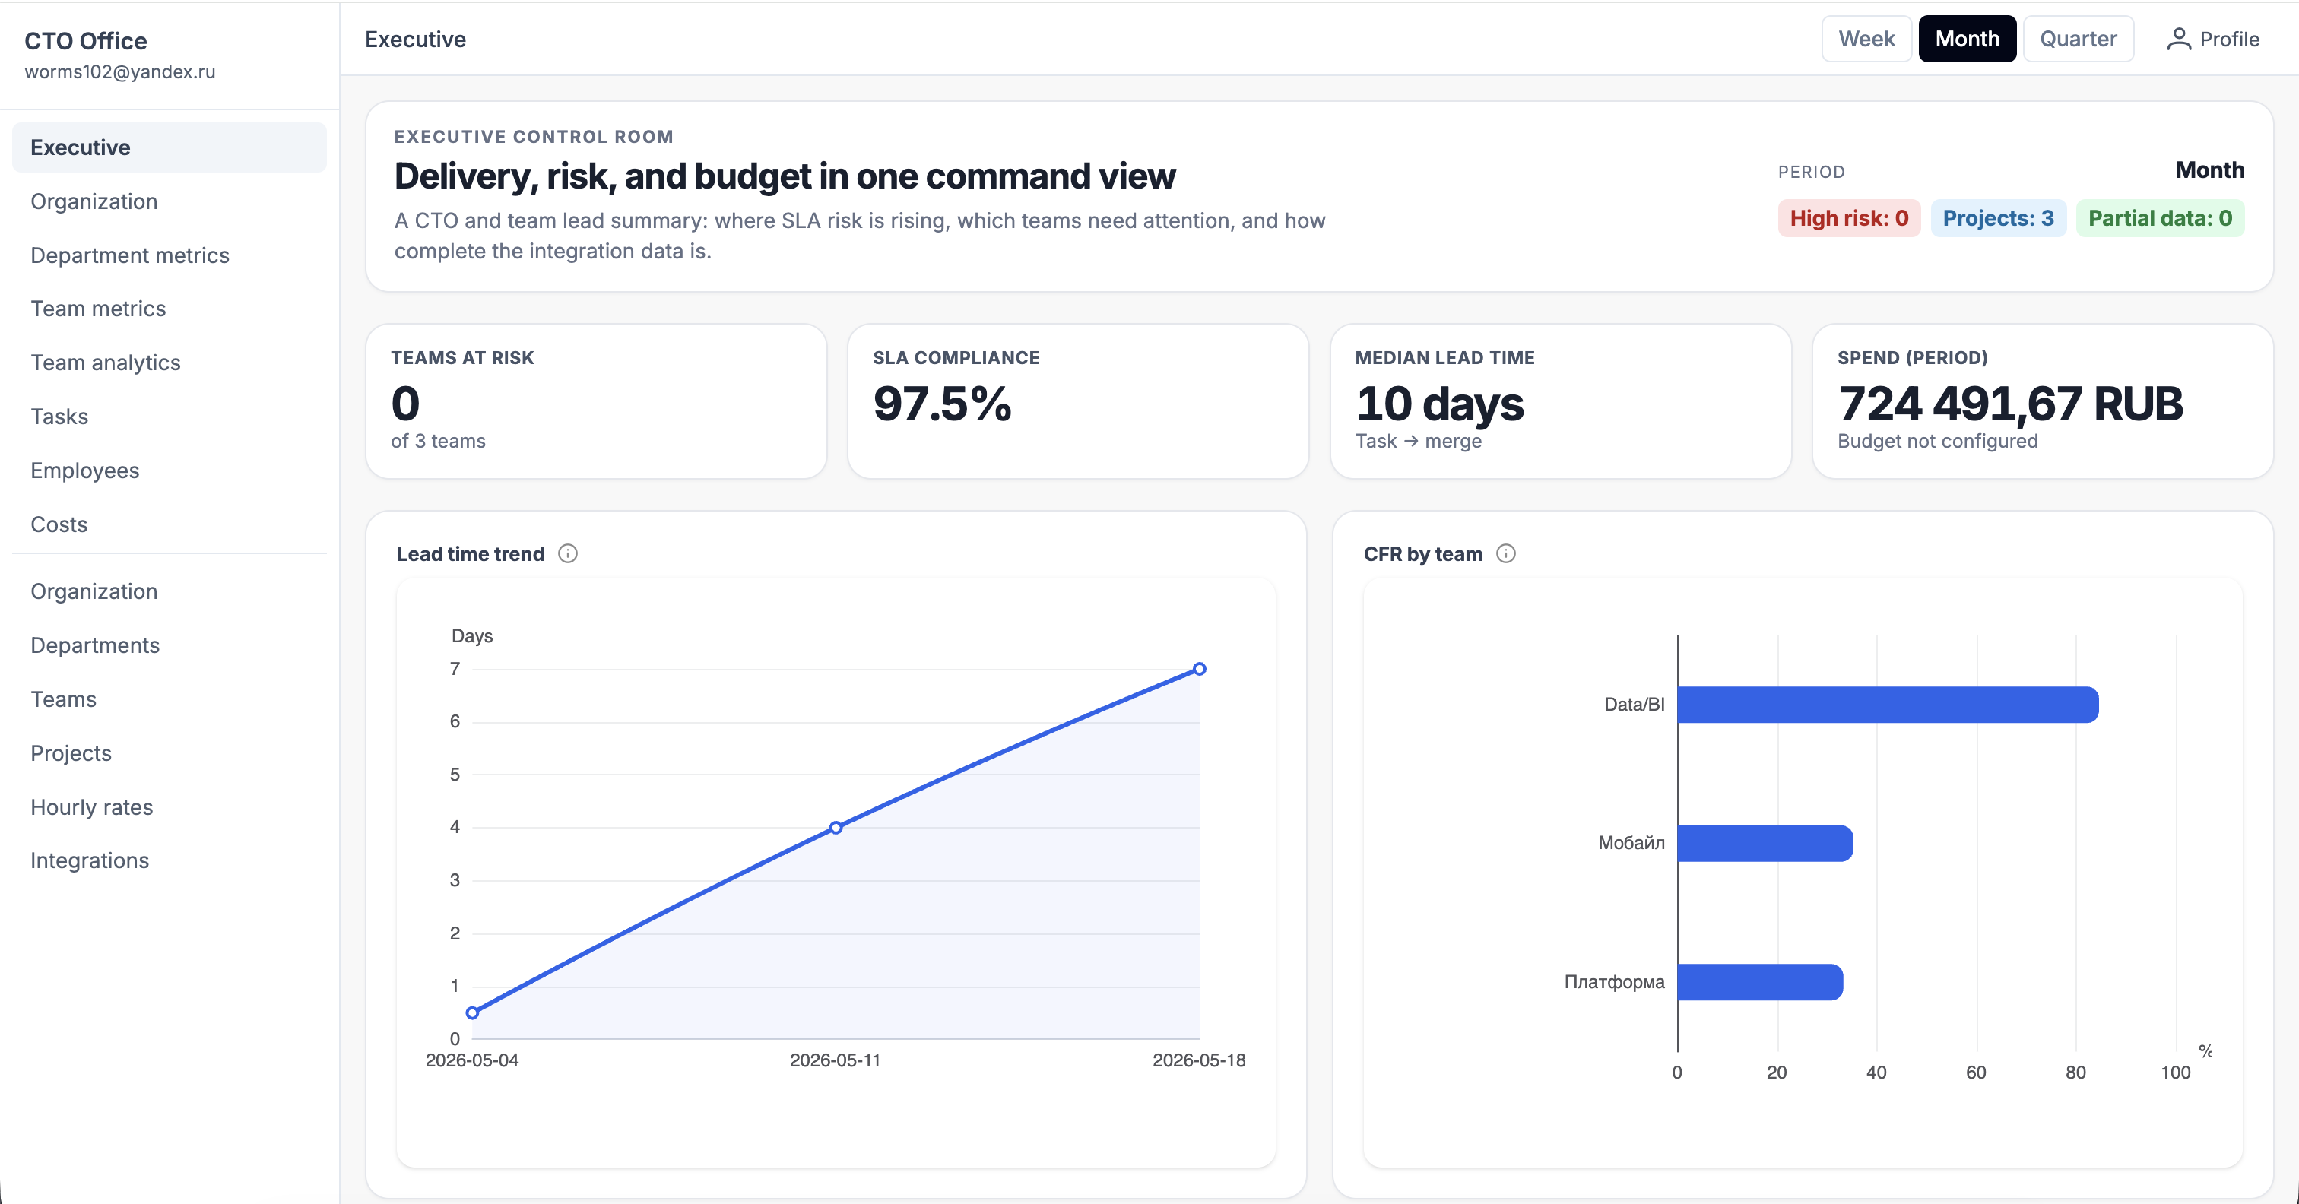Click the Profile user icon
2299x1204 pixels.
[x=2179, y=40]
